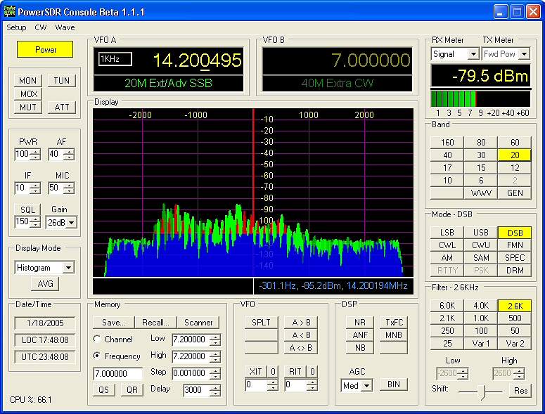Enable the TUN tune button

pyautogui.click(x=61, y=81)
